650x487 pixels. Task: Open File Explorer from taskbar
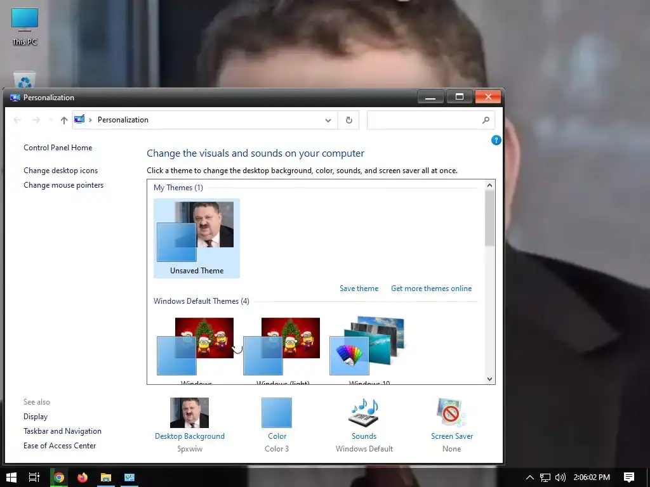tap(106, 477)
